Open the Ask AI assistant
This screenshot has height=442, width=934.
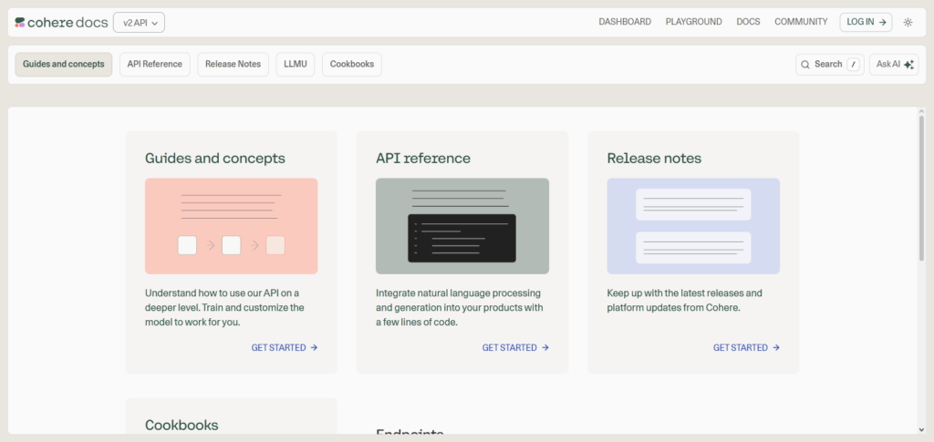tap(894, 64)
